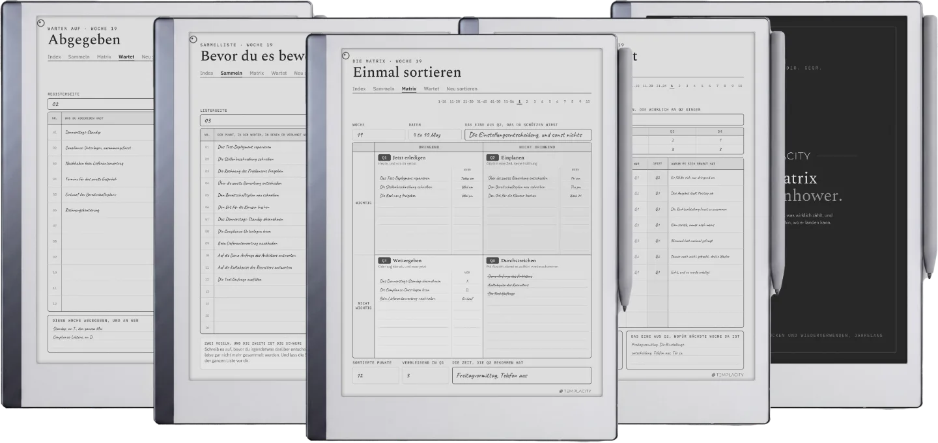The height and width of the screenshot is (443, 938).
Task: Click the Sortierte Punkte field showing 12
Action: 376,375
